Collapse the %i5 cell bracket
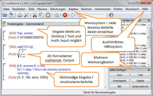This screenshot has height=96, width=153. 4,52
